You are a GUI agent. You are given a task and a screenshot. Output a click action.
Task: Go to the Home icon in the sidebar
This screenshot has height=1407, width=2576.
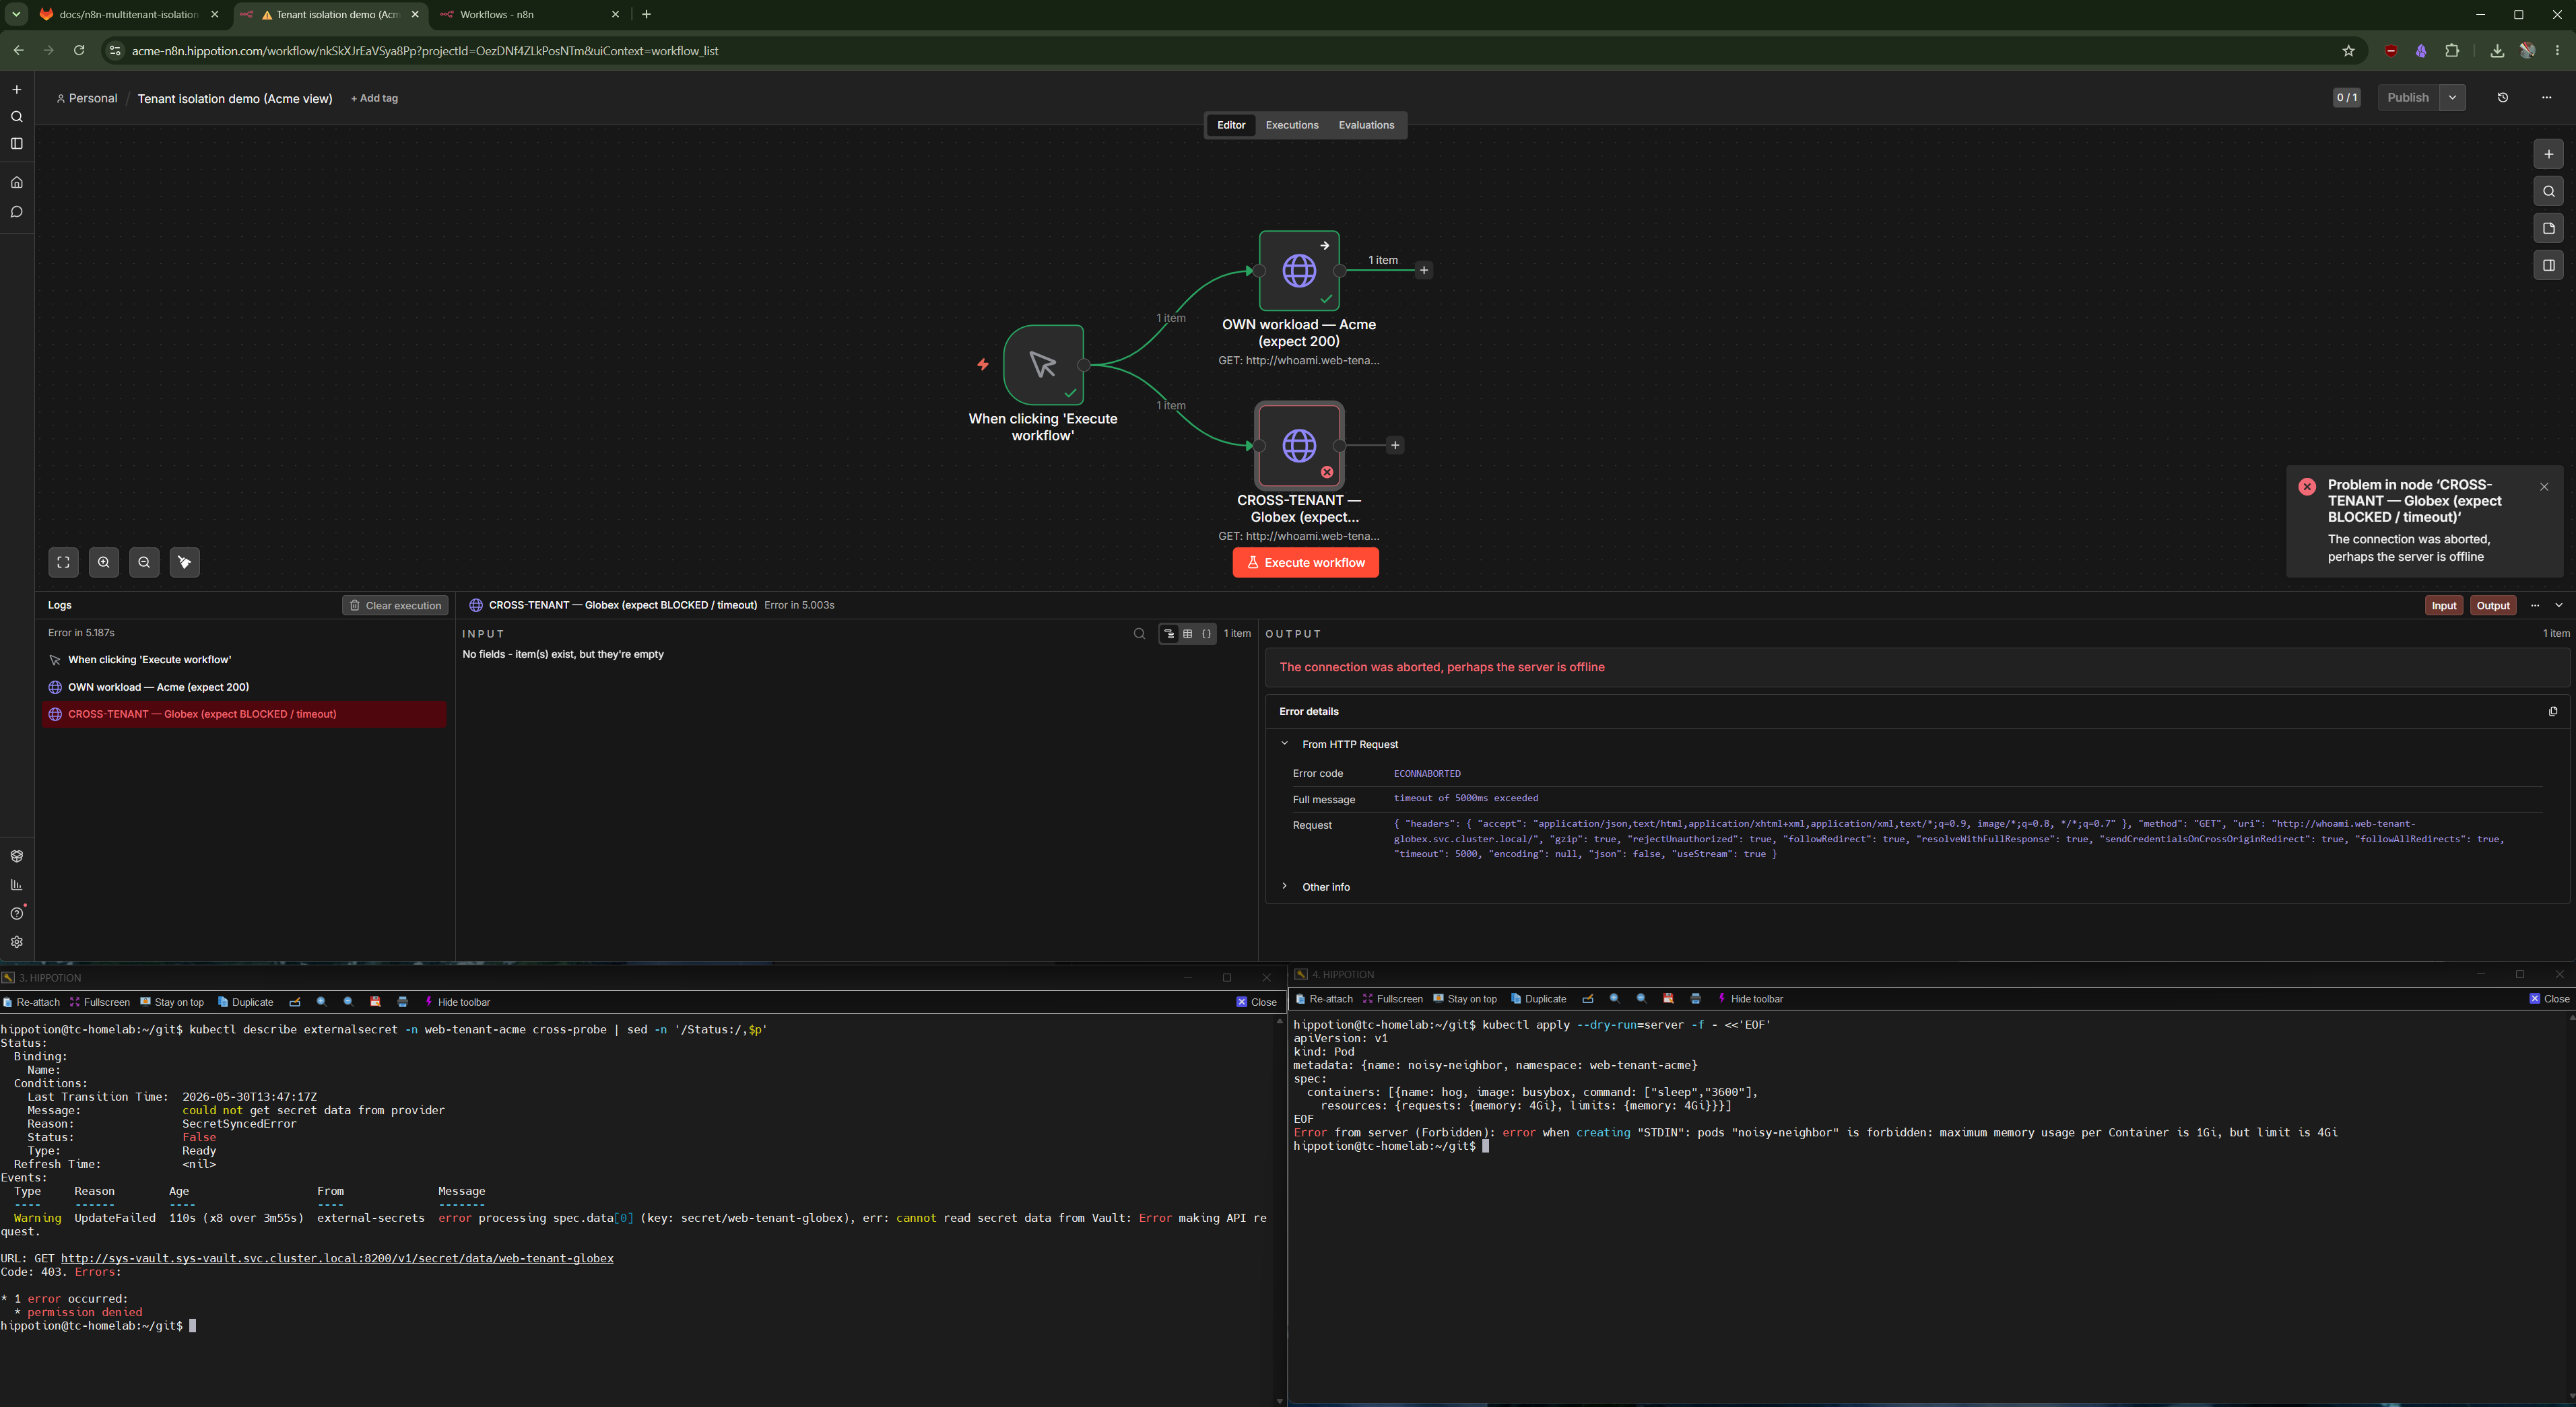pos(17,183)
